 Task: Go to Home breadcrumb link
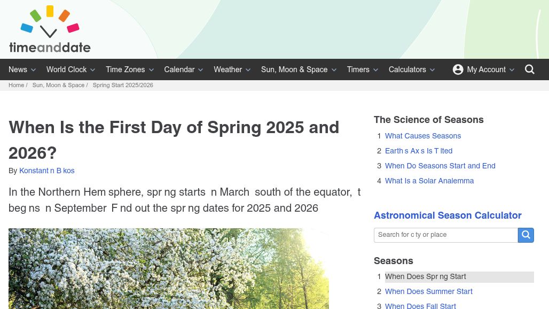point(16,86)
